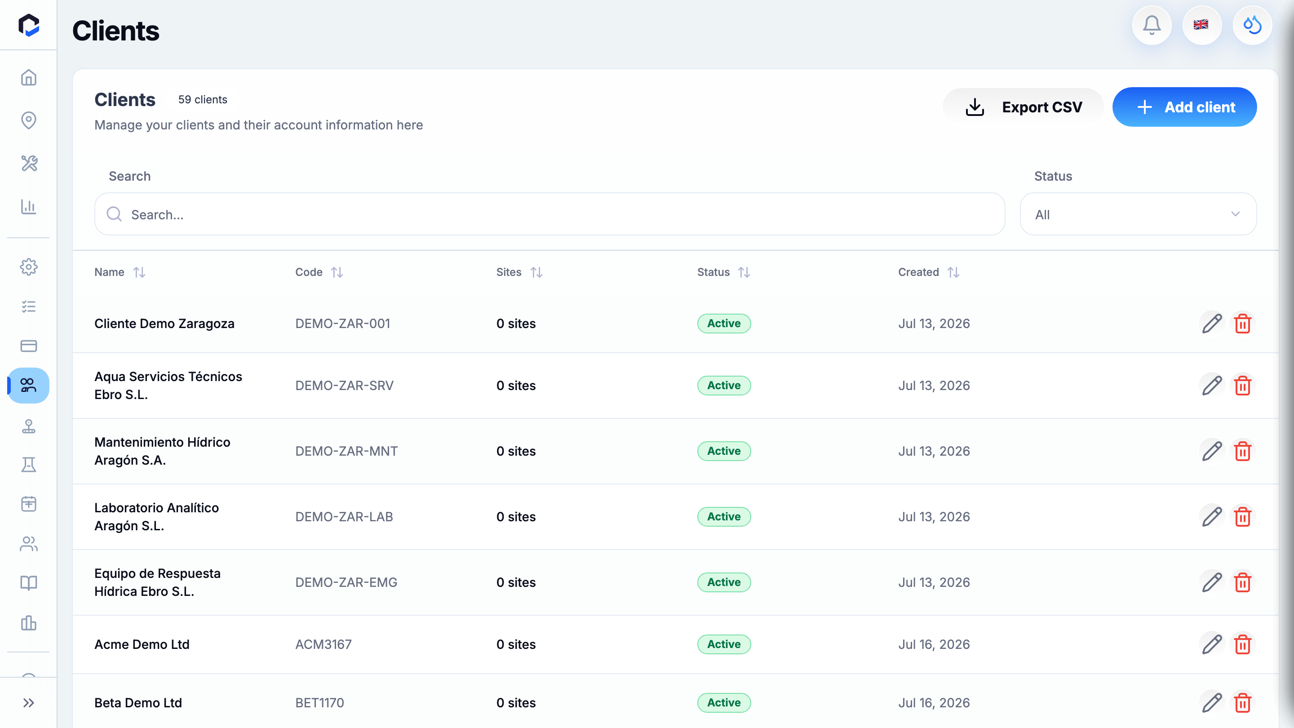This screenshot has width=1294, height=728.
Task: Open the open-book sidebar icon
Action: click(x=29, y=583)
